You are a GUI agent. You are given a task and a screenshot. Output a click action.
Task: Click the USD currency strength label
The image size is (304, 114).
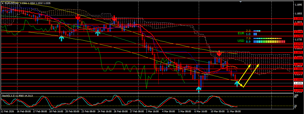(x=241, y=41)
